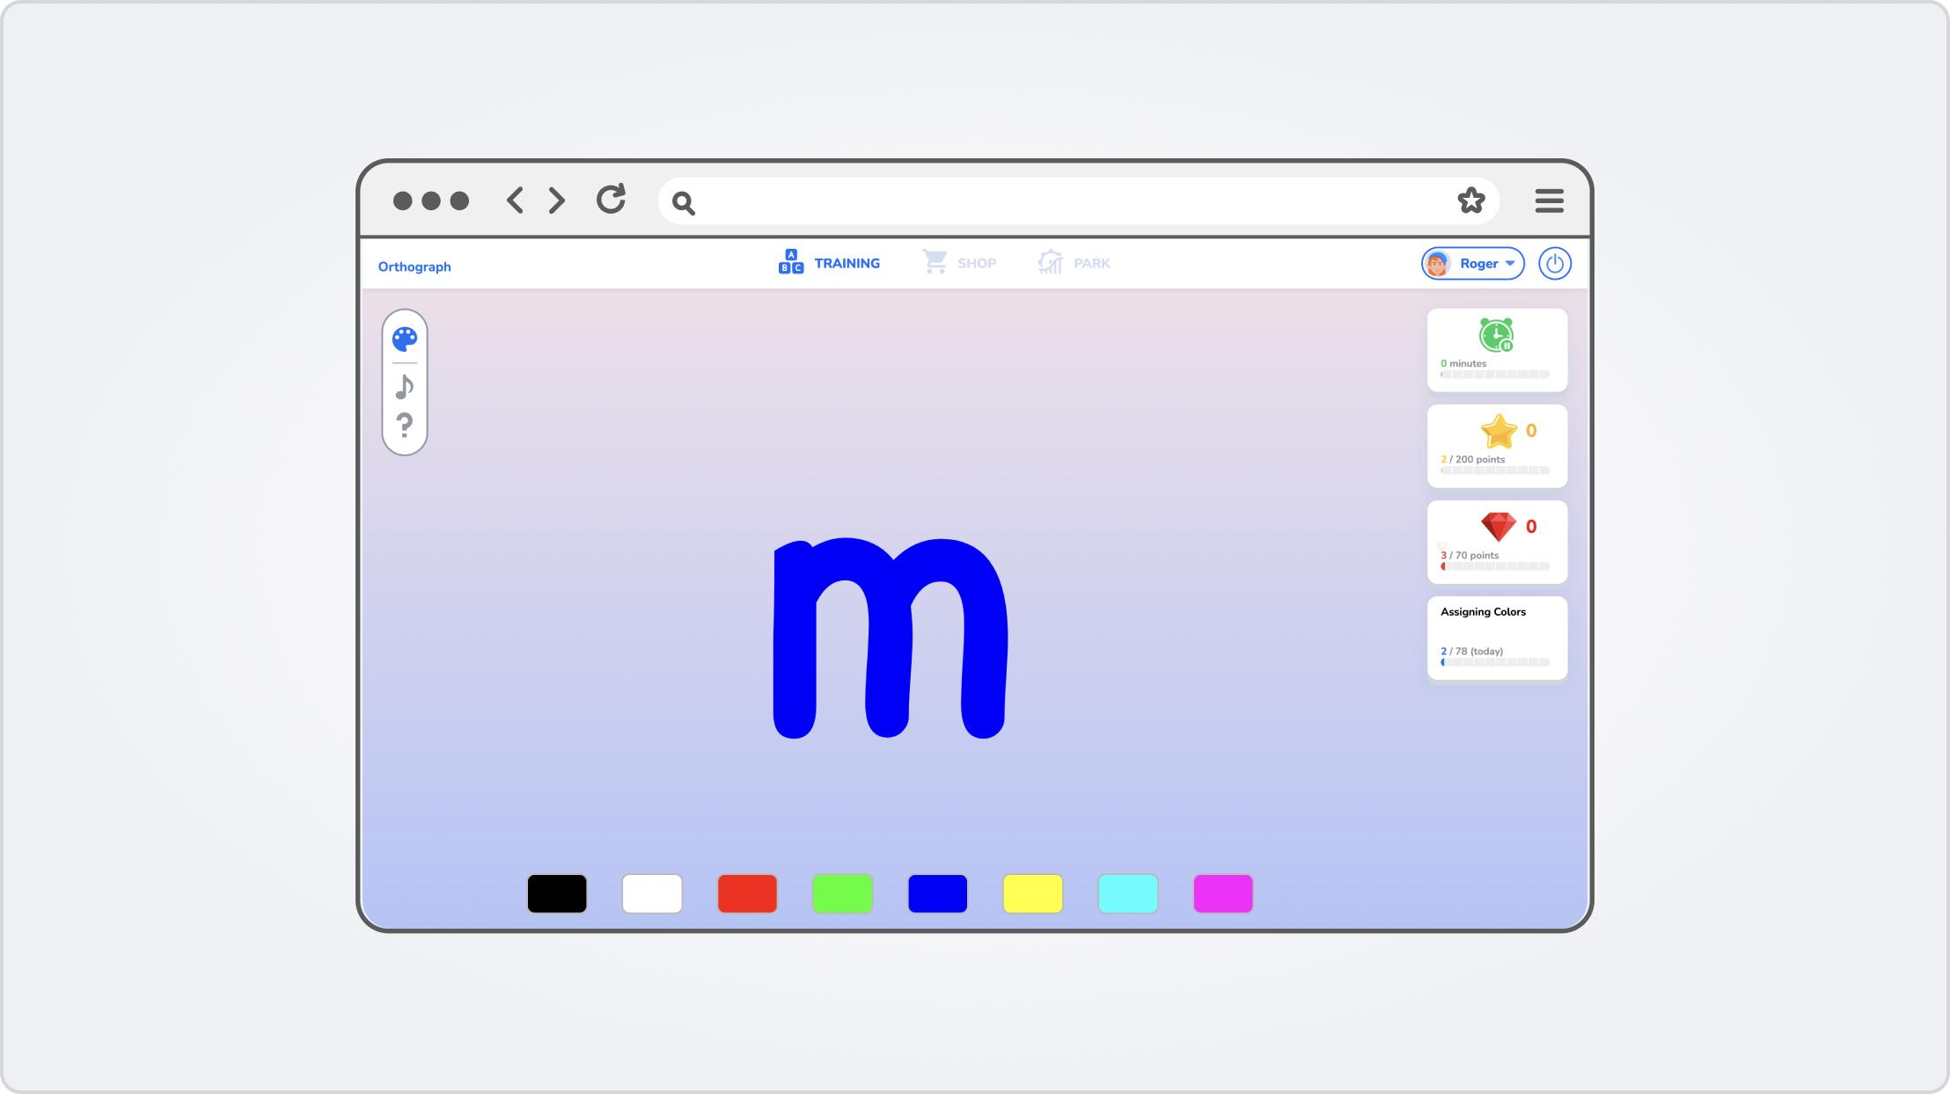1950x1094 pixels.
Task: Click the browser back arrow
Action: point(516,201)
